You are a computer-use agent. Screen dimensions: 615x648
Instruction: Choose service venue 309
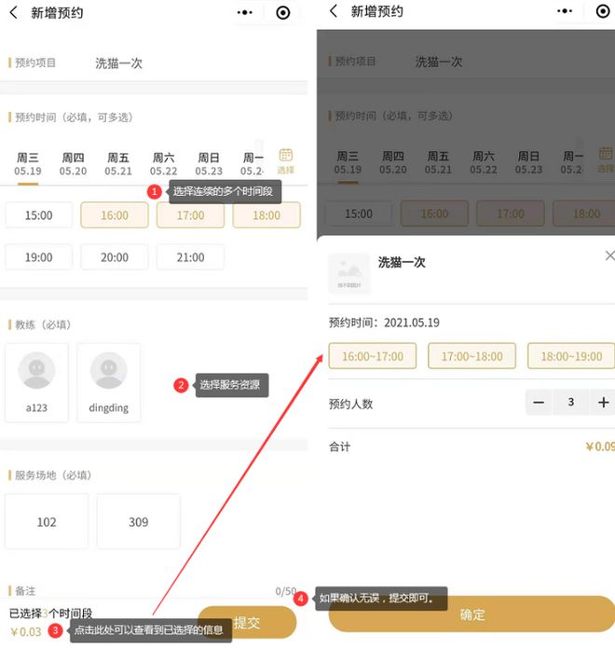click(138, 521)
